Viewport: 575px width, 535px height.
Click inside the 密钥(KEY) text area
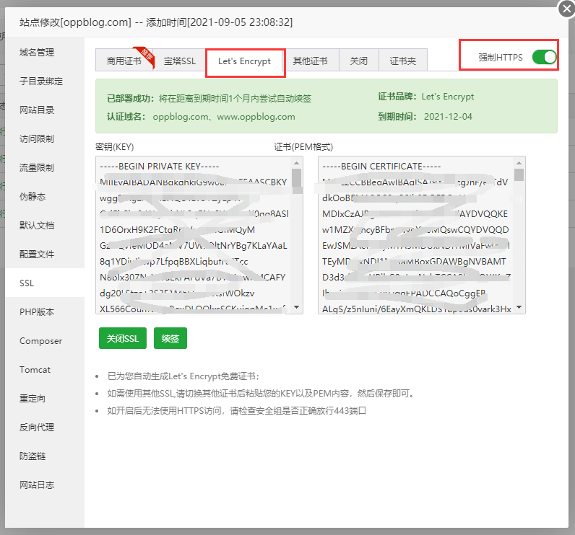point(199,235)
